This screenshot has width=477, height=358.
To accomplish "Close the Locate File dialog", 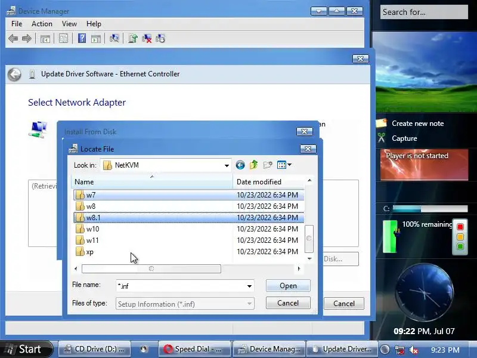I will (x=308, y=149).
